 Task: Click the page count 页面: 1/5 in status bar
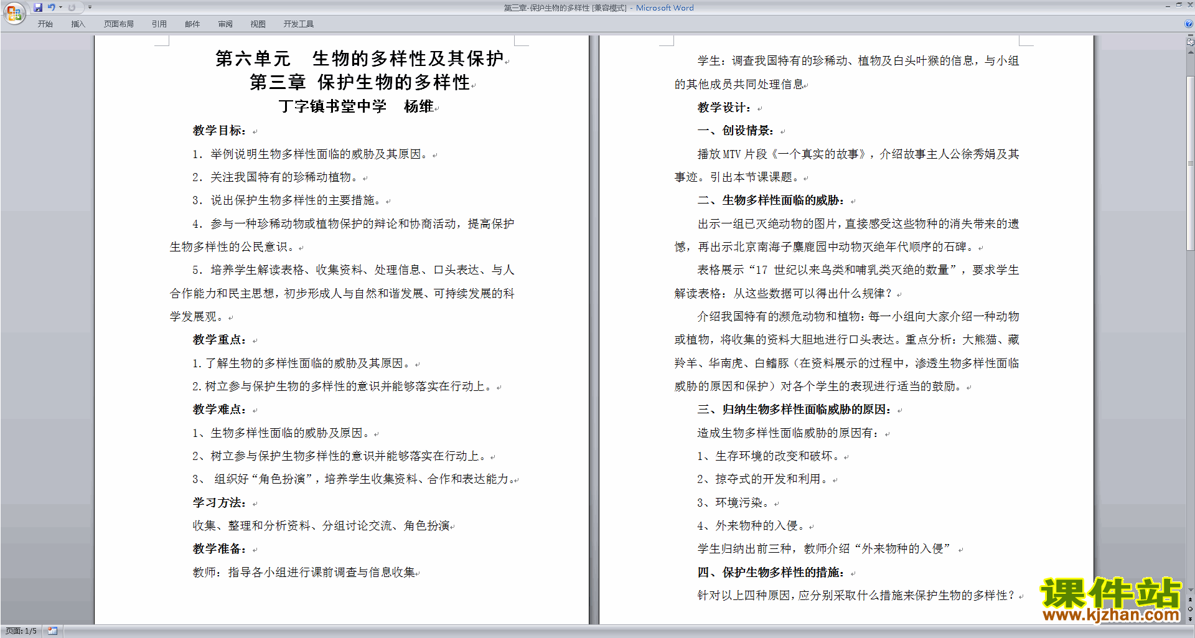(x=21, y=631)
